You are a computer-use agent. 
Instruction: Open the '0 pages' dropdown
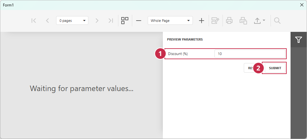(x=72, y=21)
